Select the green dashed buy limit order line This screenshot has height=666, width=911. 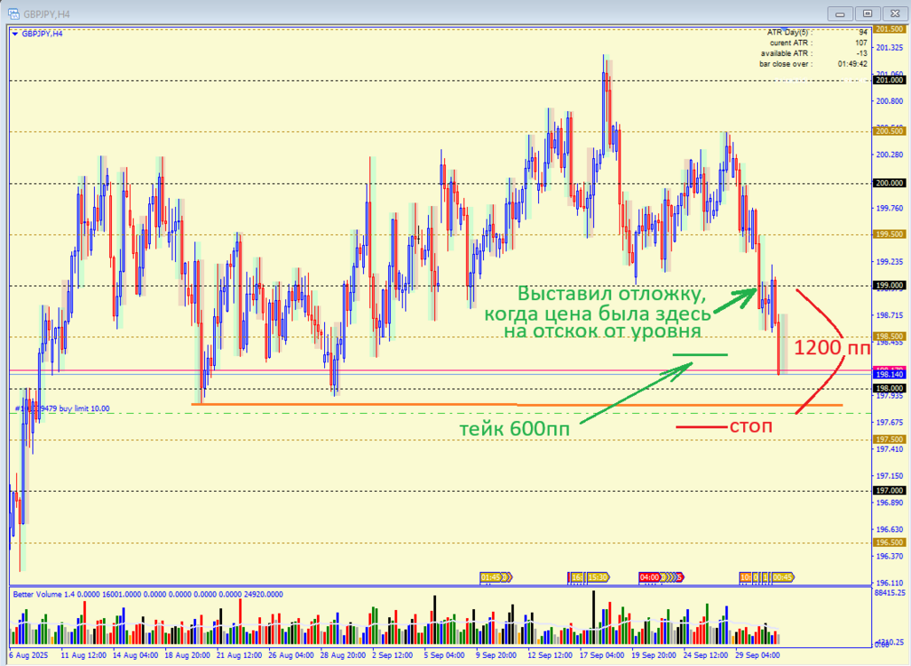[x=441, y=413]
